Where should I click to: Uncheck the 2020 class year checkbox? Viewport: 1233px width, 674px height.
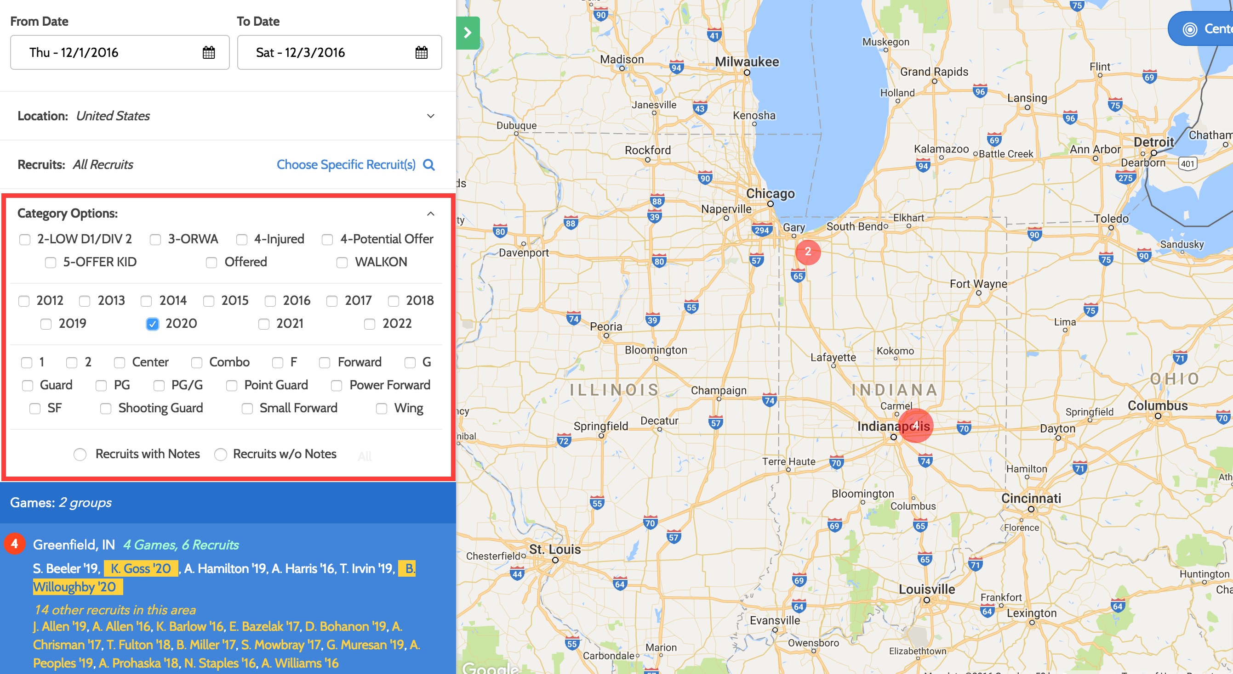(x=153, y=324)
